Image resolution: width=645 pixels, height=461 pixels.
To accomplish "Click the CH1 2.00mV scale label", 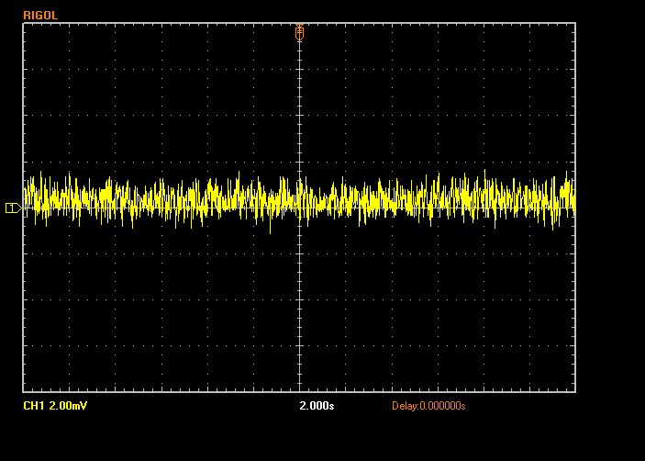I will [x=55, y=406].
